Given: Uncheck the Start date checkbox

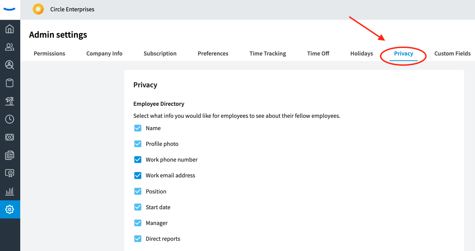Looking at the screenshot, I should 138,207.
